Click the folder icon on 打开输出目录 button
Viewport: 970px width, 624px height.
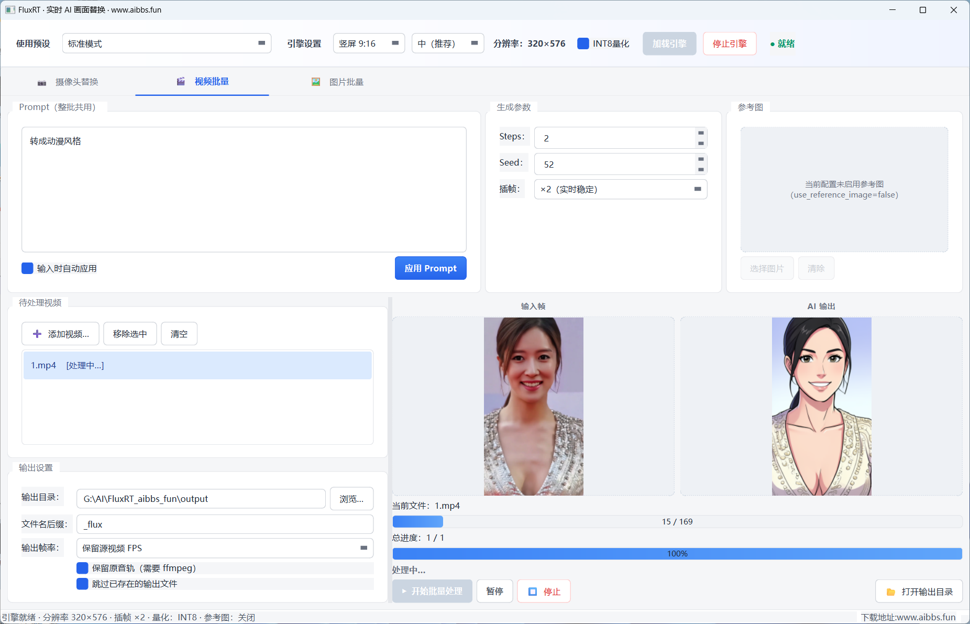(890, 592)
